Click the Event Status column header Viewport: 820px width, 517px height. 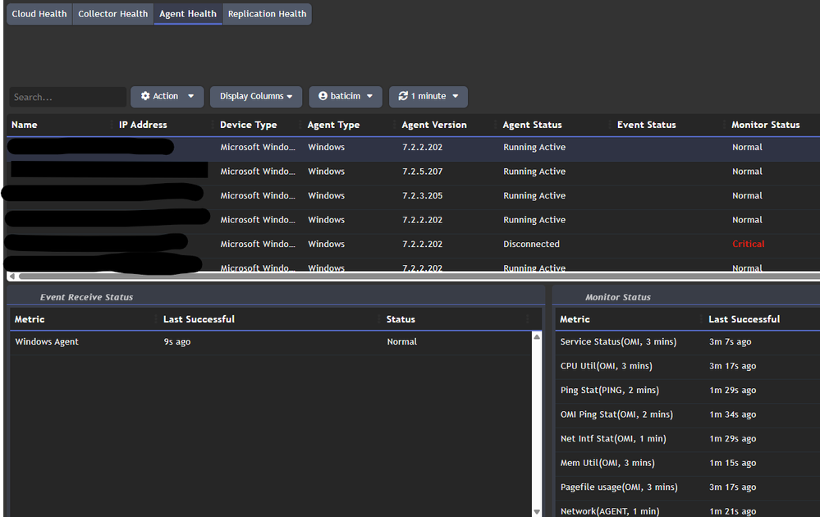coord(646,125)
